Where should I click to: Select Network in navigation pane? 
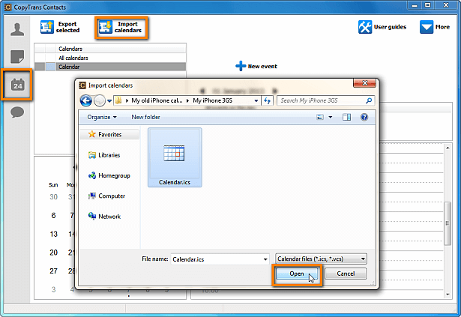click(x=104, y=217)
